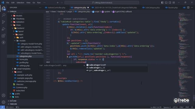Split the editor to the right

(x=188, y=8)
